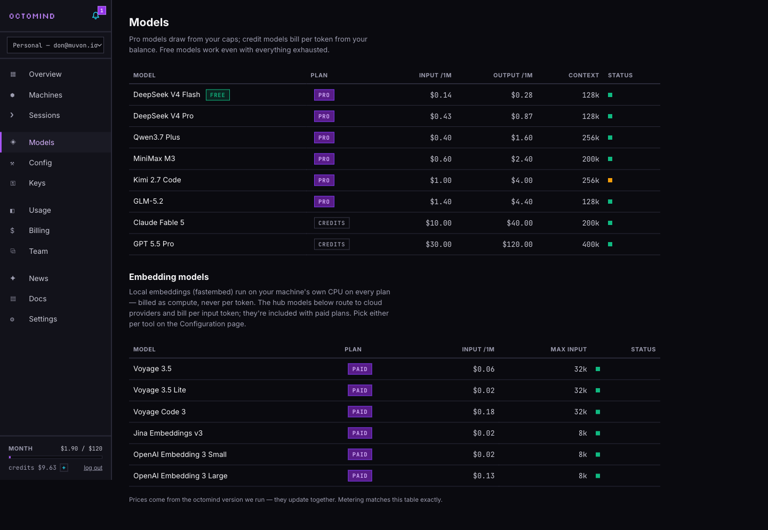Click the Sessions chevron icon

point(12,115)
